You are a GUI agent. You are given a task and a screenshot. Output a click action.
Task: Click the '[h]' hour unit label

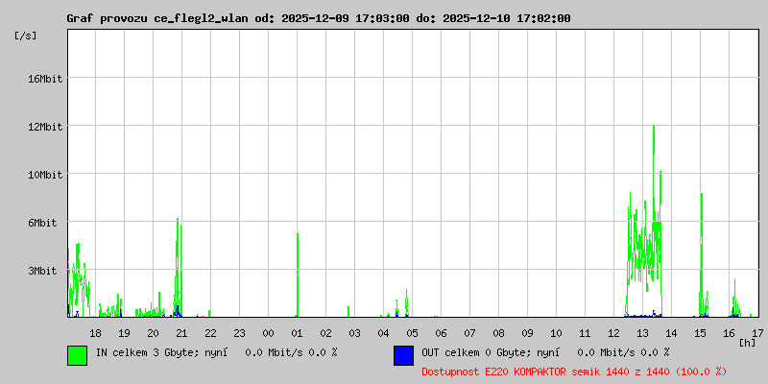pyautogui.click(x=748, y=343)
